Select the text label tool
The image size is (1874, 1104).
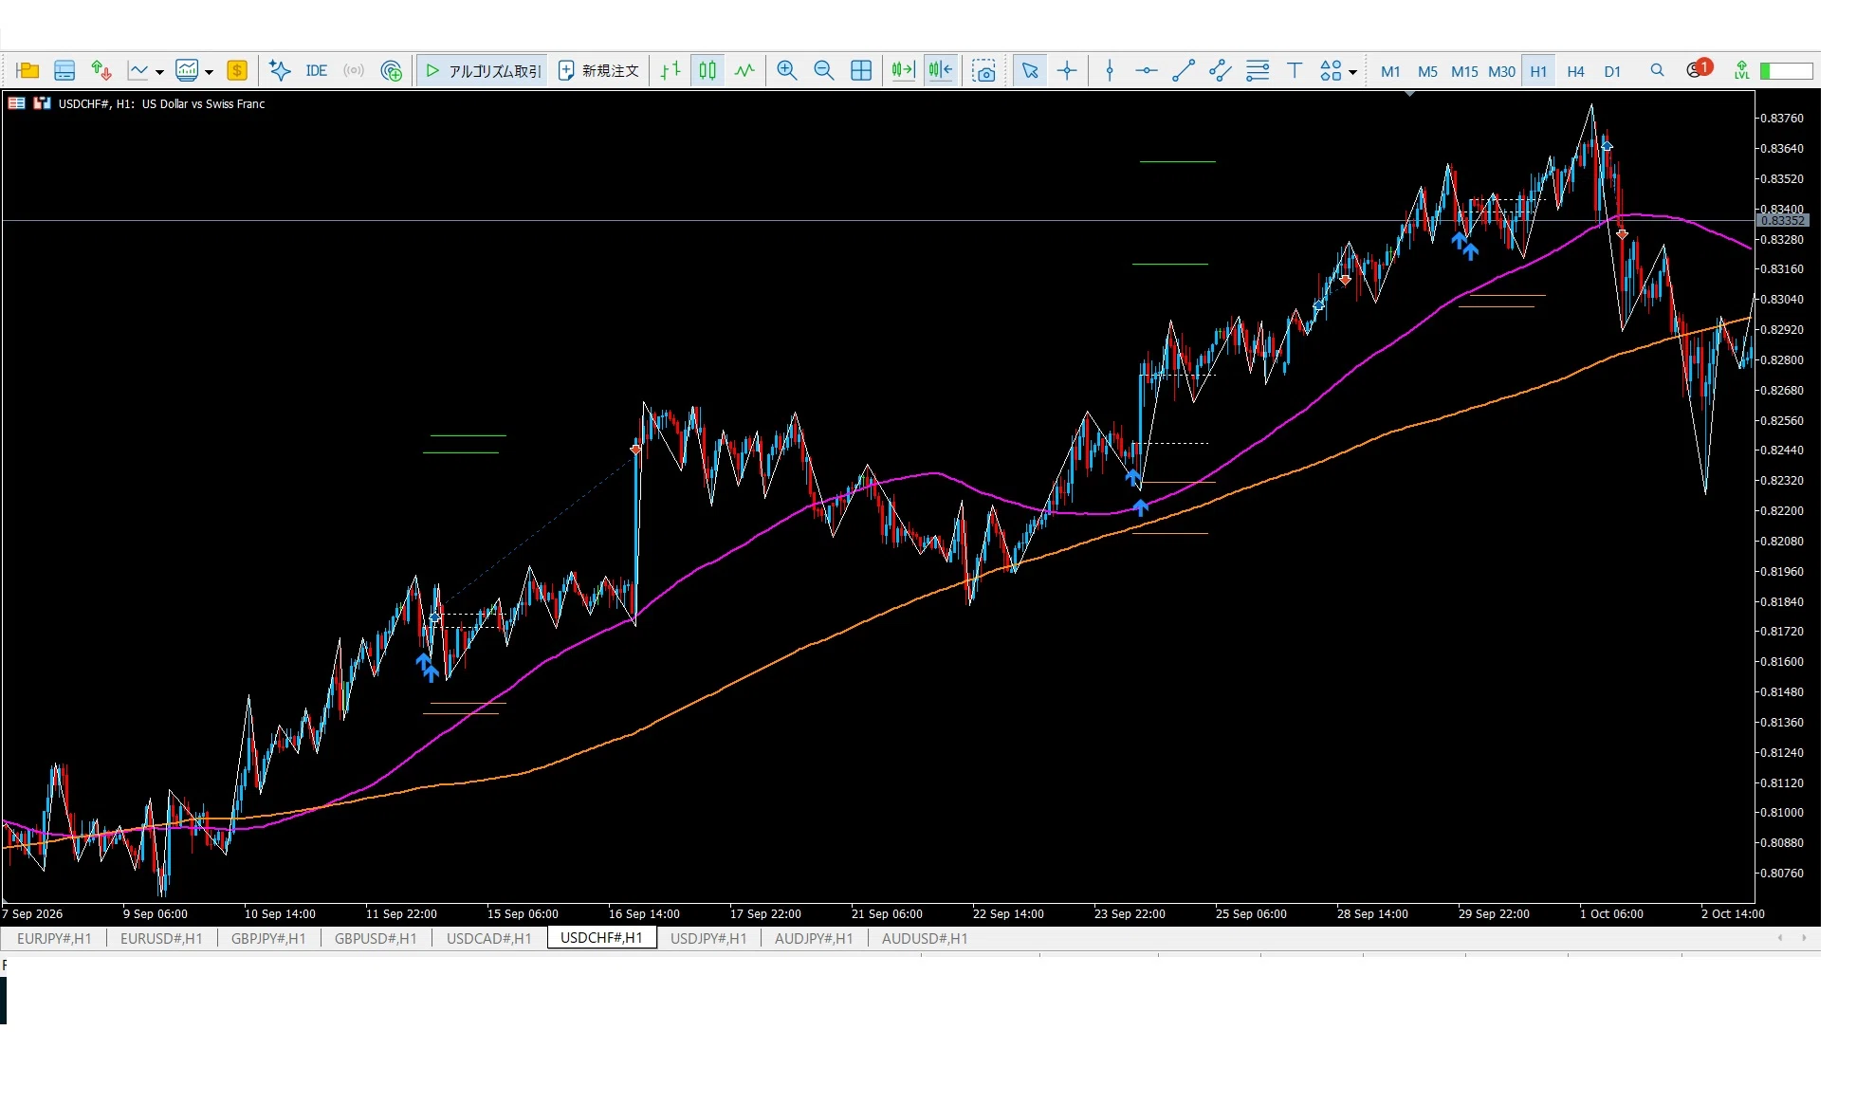tap(1295, 71)
